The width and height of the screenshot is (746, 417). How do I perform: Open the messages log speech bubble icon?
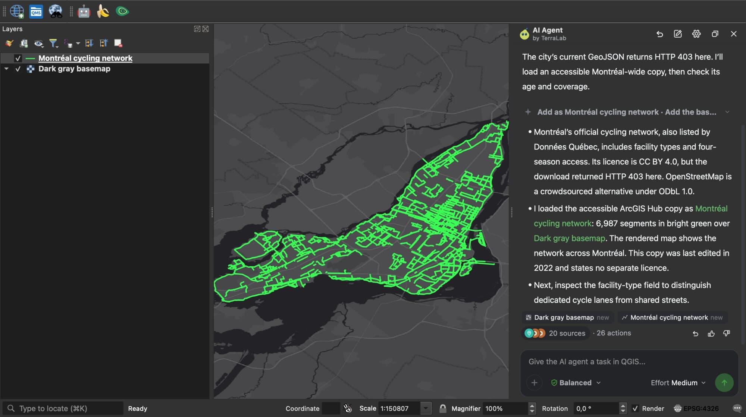pos(737,408)
